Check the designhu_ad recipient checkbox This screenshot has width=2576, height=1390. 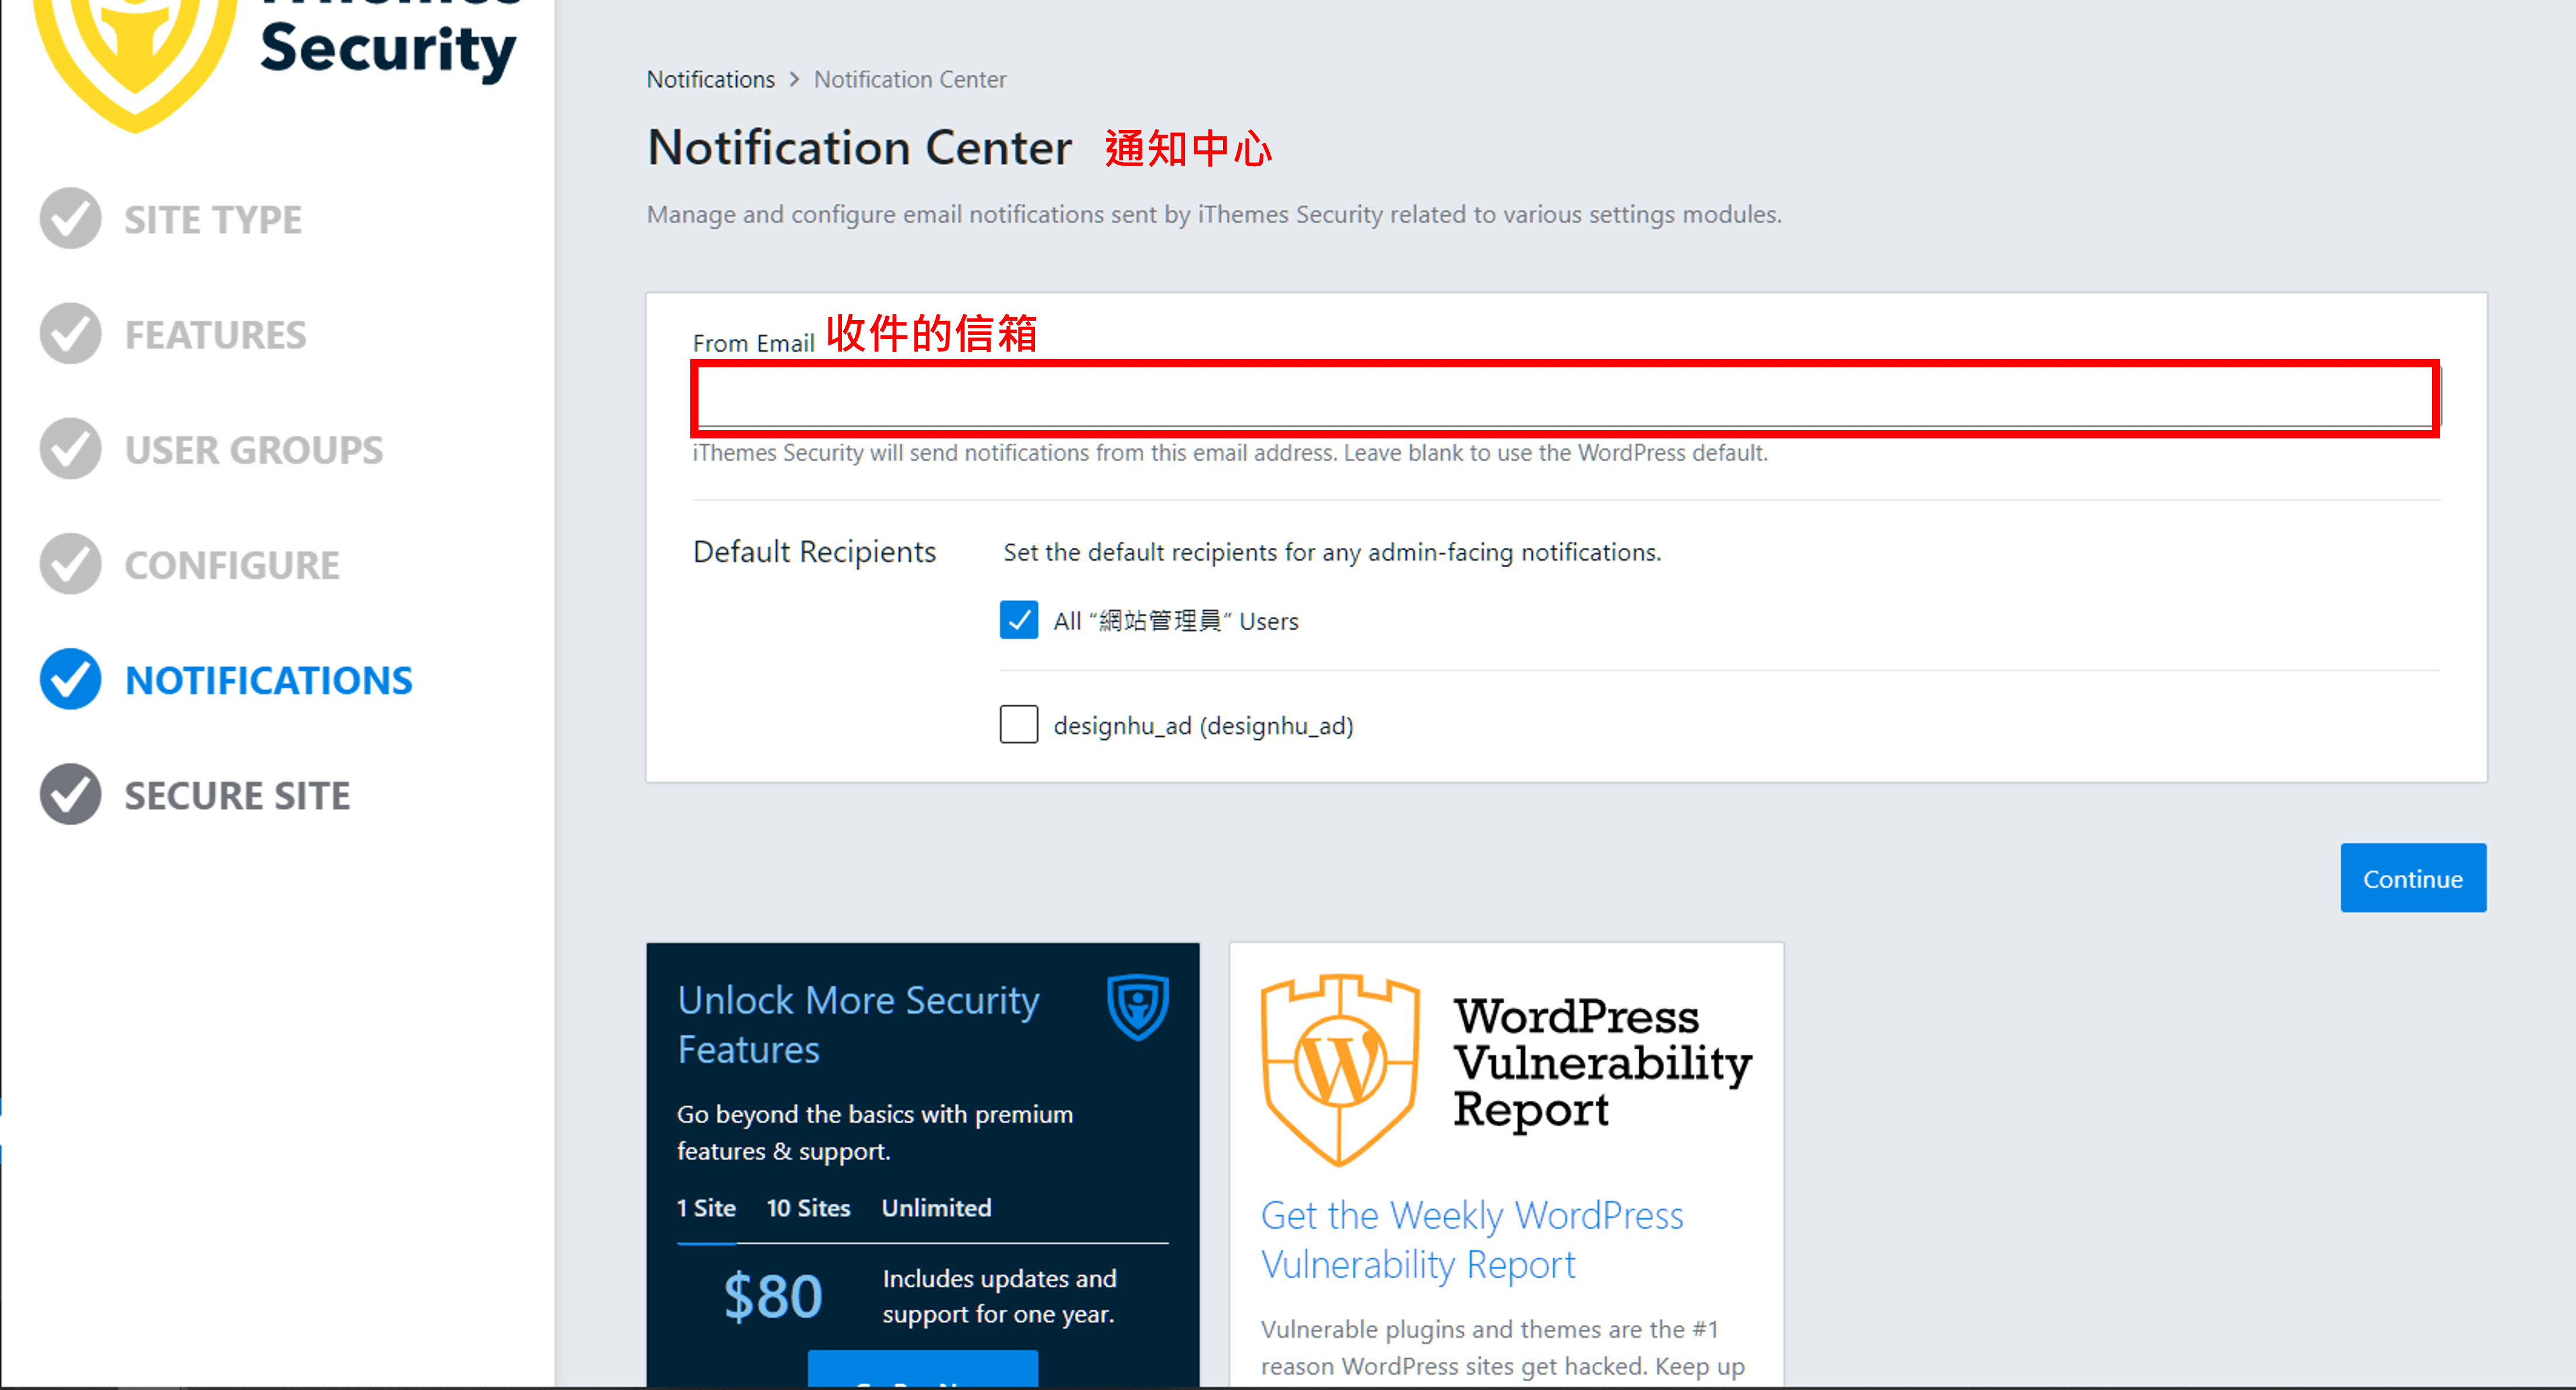pyautogui.click(x=1018, y=724)
